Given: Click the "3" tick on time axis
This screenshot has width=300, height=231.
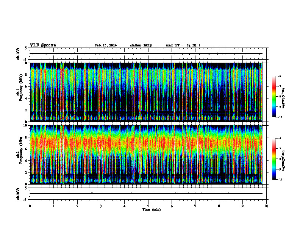Looking at the screenshot, I should [x=101, y=206].
